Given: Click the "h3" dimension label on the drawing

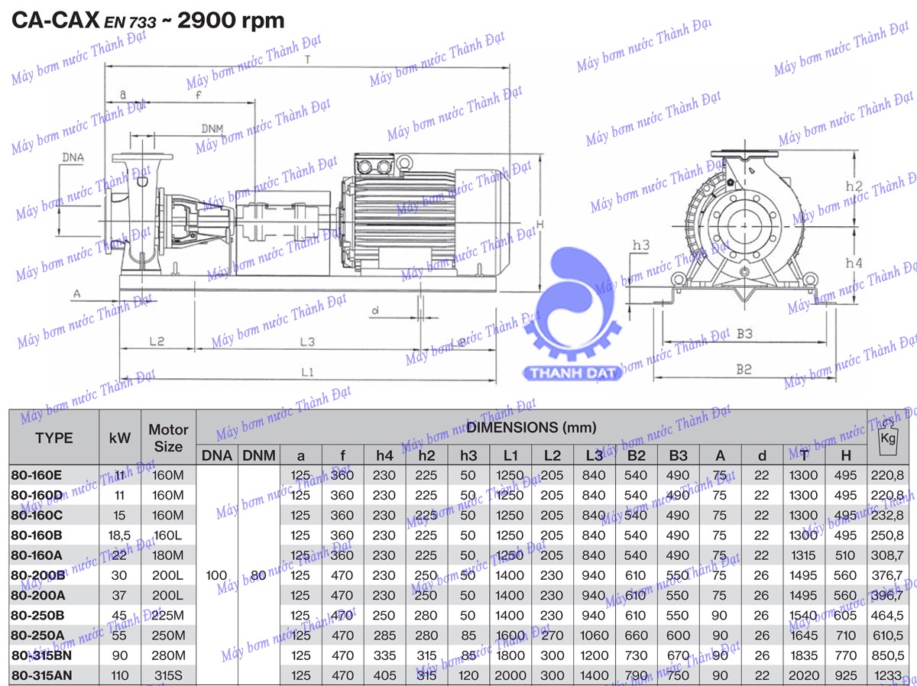Looking at the screenshot, I should (640, 245).
